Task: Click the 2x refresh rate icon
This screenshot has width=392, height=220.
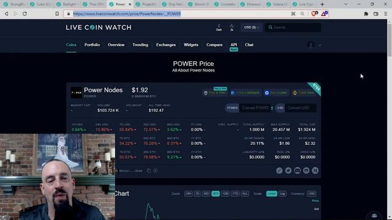Action: 232,28
